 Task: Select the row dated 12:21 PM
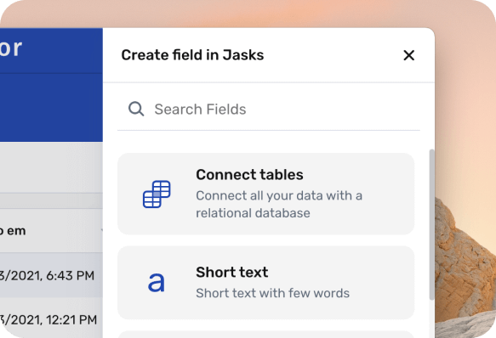point(51,319)
